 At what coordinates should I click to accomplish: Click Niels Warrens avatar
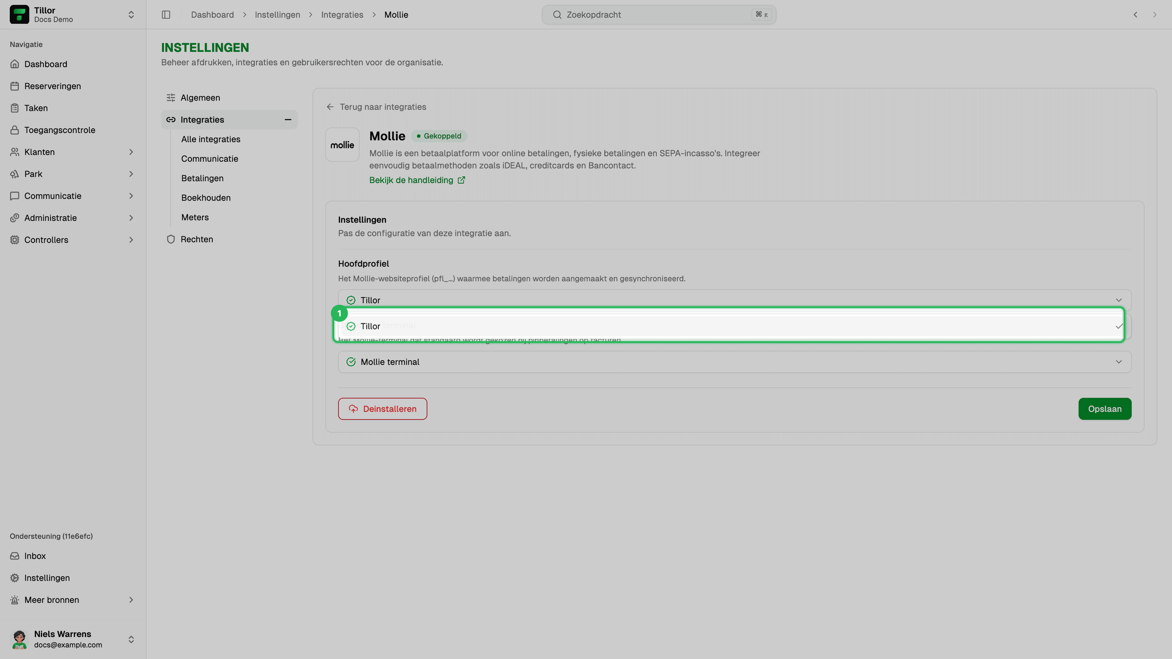19,639
